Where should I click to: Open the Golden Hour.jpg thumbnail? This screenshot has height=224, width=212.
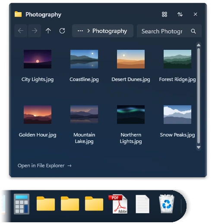point(38,114)
